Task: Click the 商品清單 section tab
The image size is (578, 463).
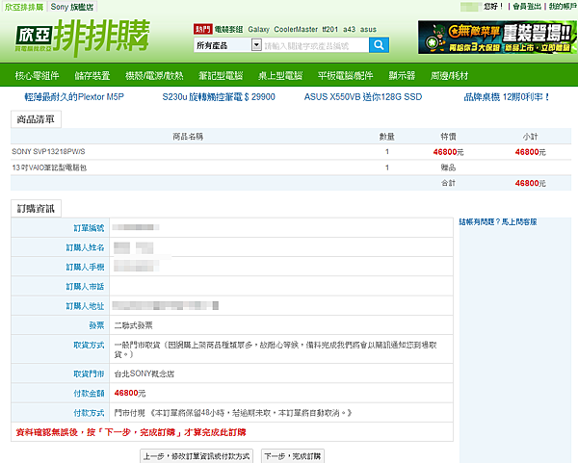Action: point(36,119)
